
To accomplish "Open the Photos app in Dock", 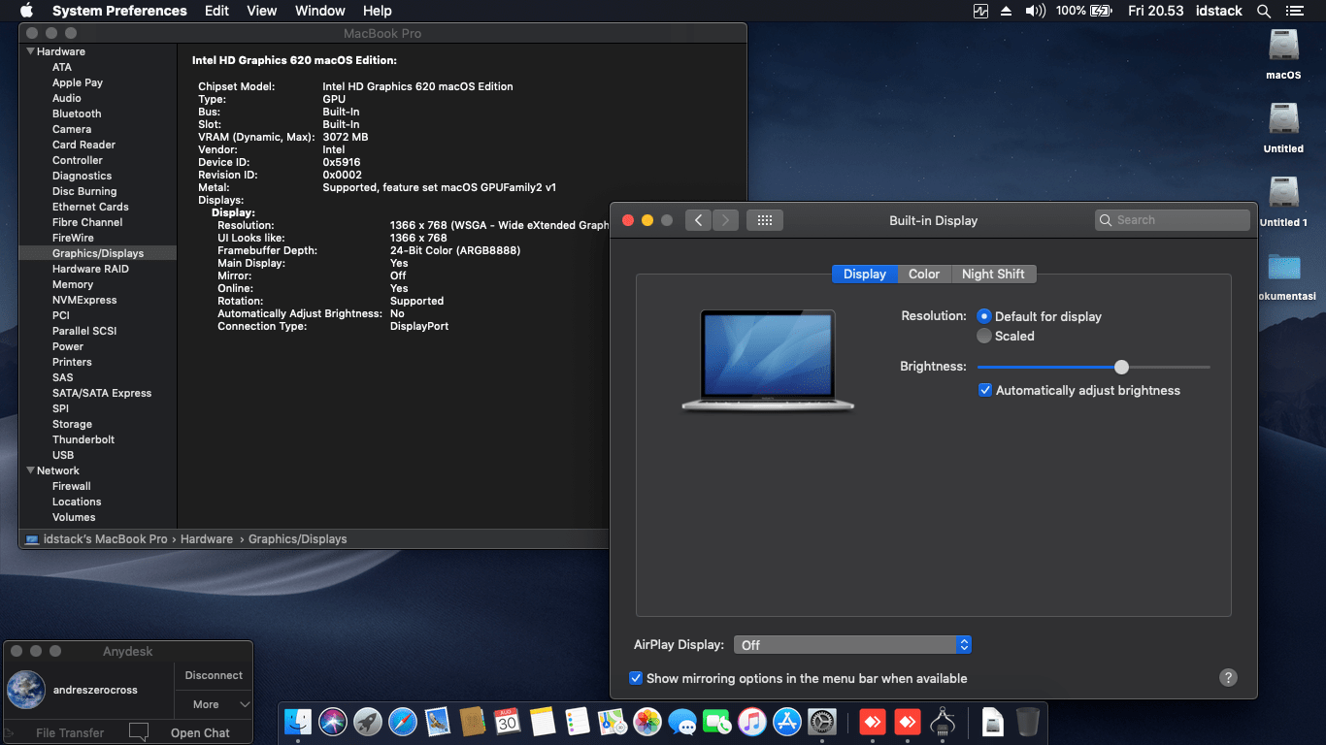I will (646, 722).
